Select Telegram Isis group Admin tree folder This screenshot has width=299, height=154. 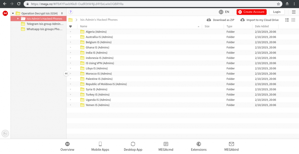(42, 24)
